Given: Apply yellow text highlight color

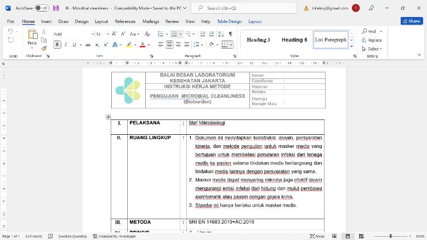Looking at the screenshot, I should pyautogui.click(x=129, y=44).
